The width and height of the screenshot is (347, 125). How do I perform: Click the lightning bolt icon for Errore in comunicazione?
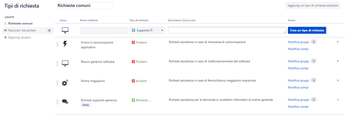65,44
